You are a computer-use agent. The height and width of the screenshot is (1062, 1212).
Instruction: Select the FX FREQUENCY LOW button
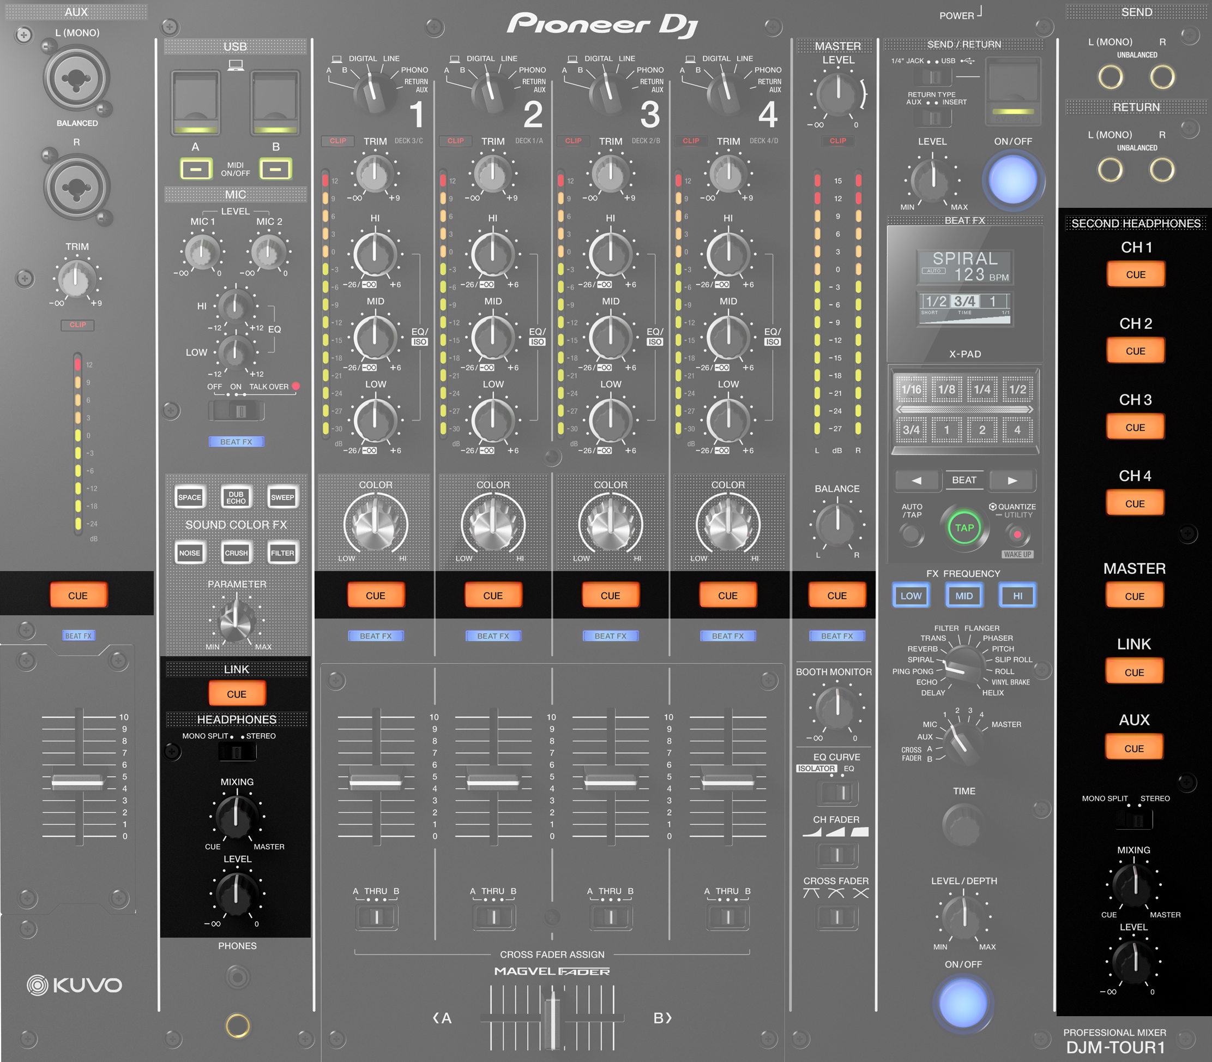click(911, 596)
